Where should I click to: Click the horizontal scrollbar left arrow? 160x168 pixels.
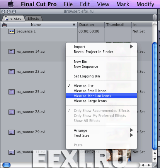pyautogui.click(x=143, y=165)
